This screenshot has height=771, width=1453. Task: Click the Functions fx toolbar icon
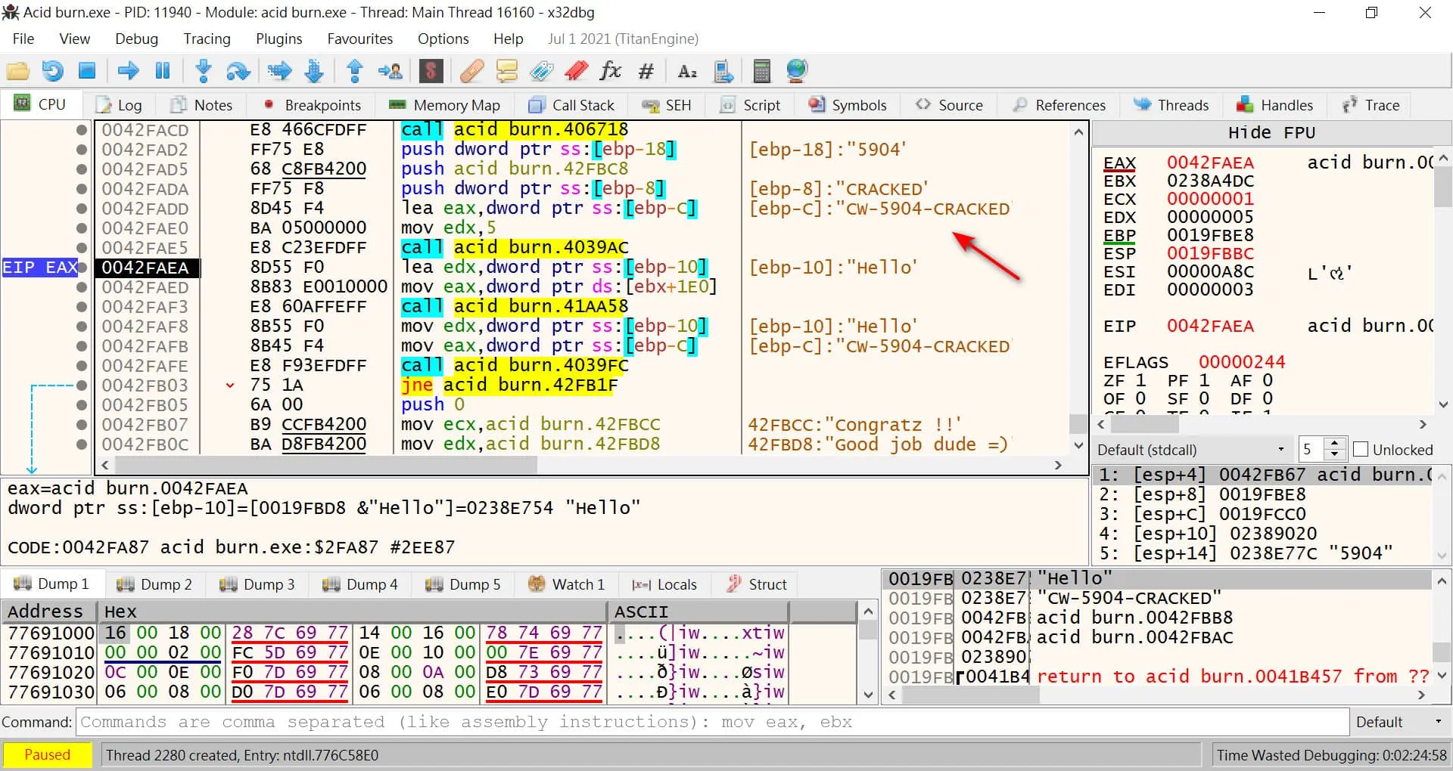[x=610, y=71]
